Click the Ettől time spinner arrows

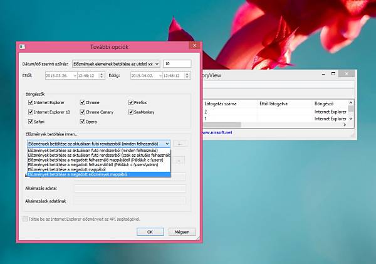pyautogui.click(x=102, y=76)
